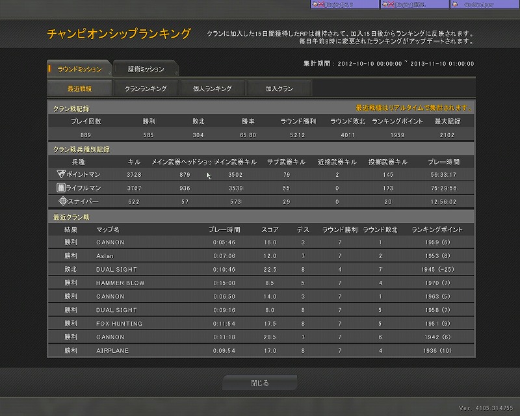Open the 護衛ミッション tab
Screen dimensions: 520x416
(x=146, y=69)
